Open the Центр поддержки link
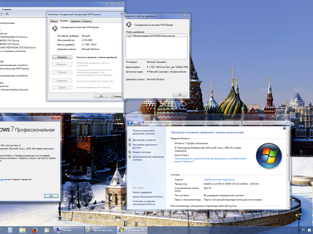 point(142,192)
